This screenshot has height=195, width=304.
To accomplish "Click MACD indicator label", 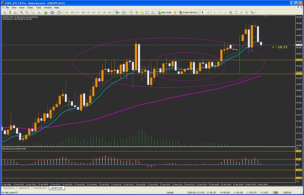I will click(14, 149).
